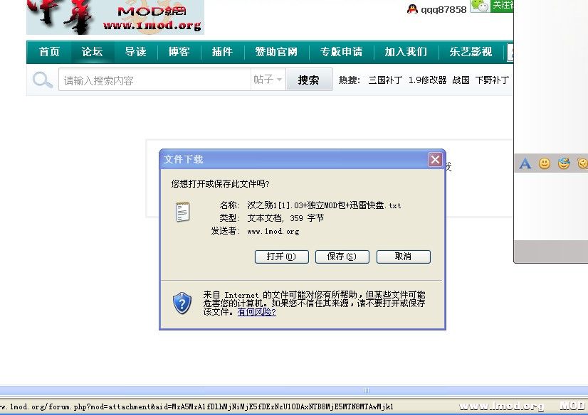588x415 pixels.
Task: Open the 帖子 search type dropdown
Action: 268,80
